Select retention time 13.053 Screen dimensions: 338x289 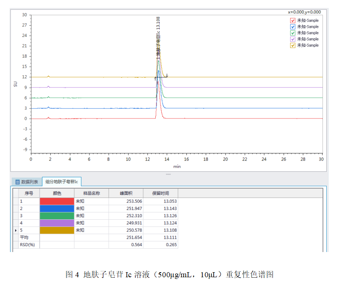coord(170,201)
